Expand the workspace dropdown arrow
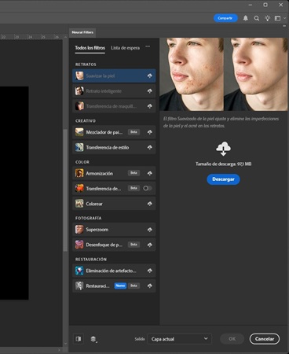Image resolution: width=289 pixels, height=354 pixels. coord(285,18)
